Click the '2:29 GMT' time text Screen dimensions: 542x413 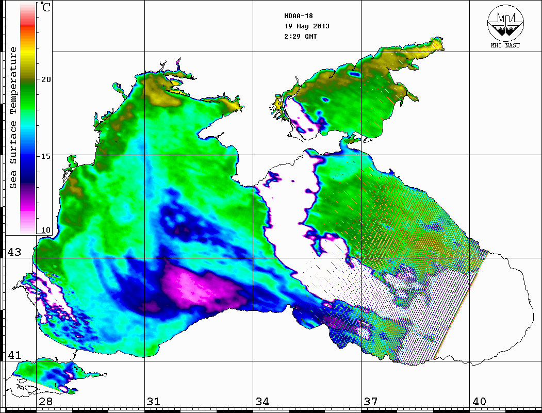pos(300,37)
